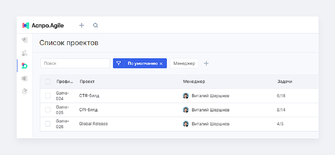Open the CTR-билд project
Screen dimensions: 335x155
click(89, 96)
